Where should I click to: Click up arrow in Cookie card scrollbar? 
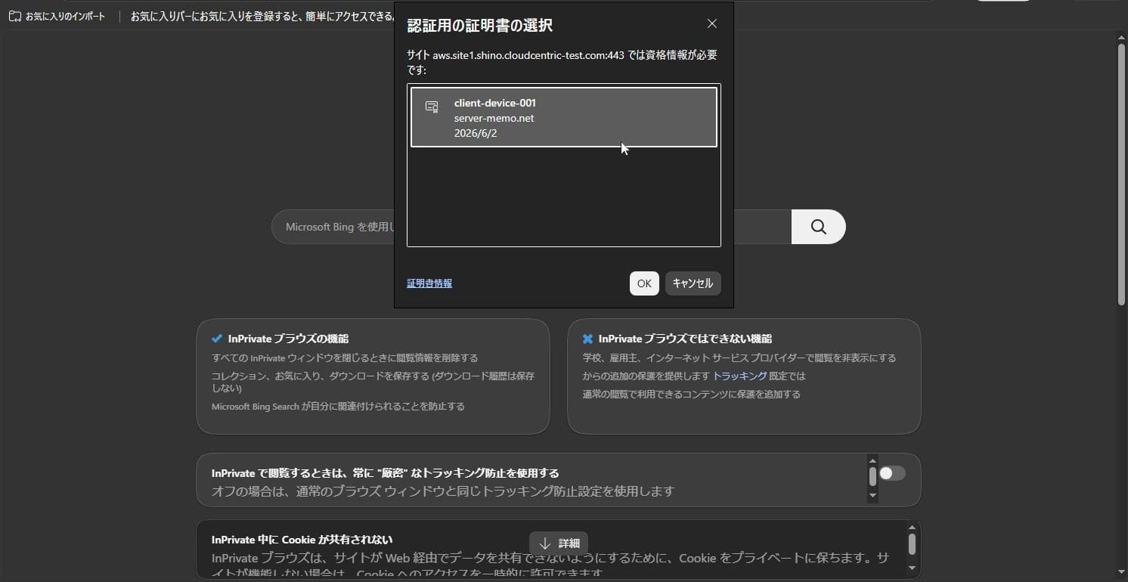[912, 528]
